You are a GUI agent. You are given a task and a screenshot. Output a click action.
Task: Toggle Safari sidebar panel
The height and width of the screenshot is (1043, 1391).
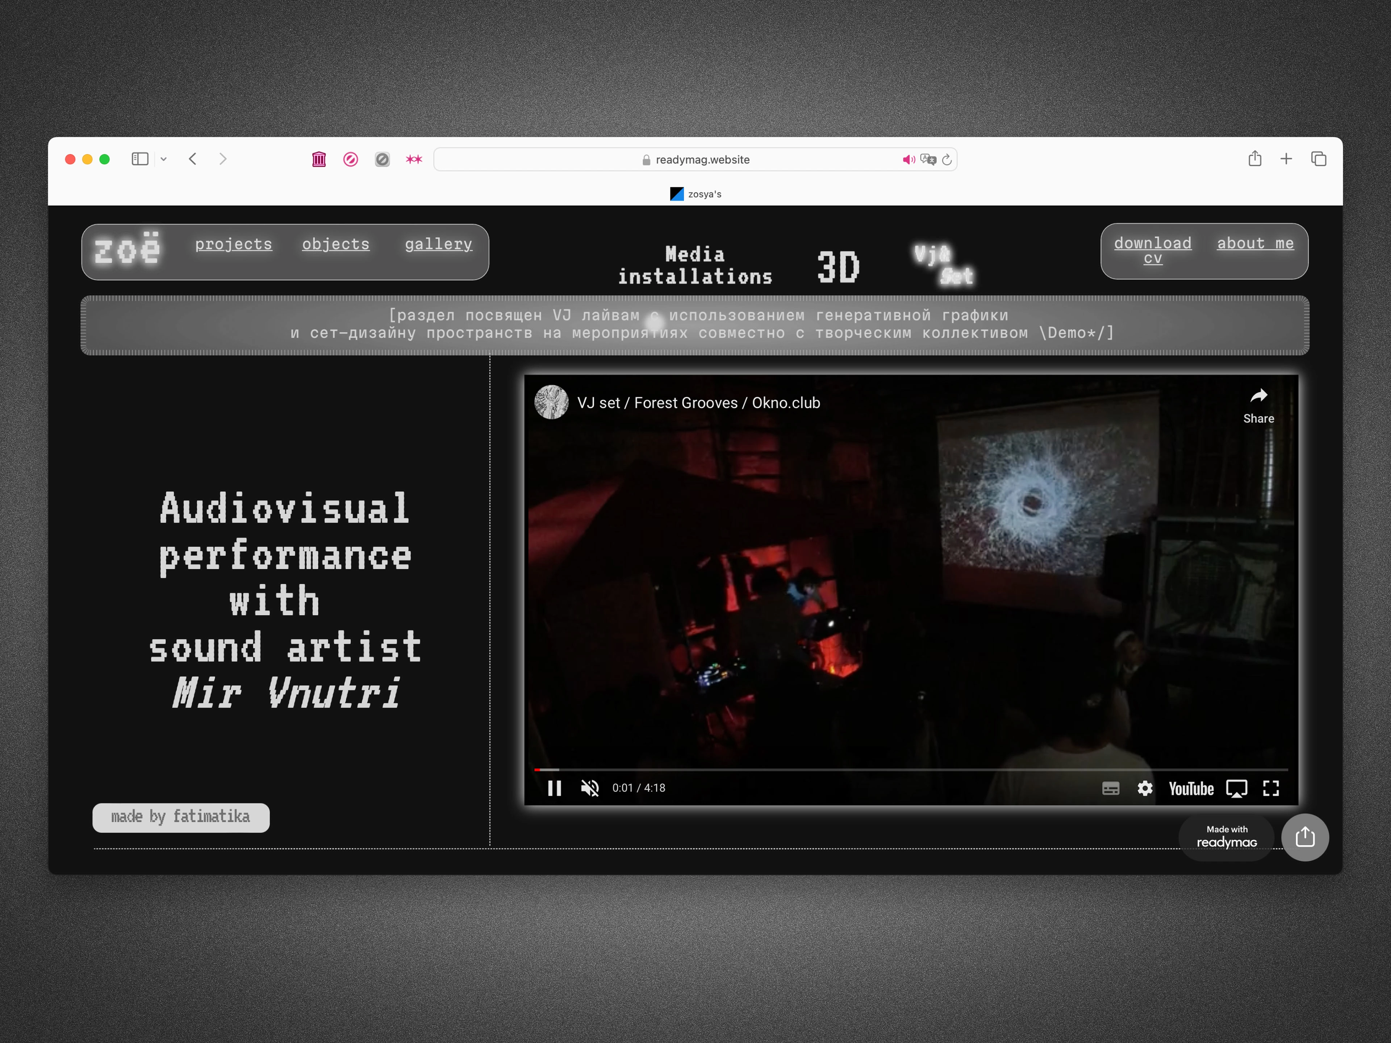pyautogui.click(x=139, y=159)
